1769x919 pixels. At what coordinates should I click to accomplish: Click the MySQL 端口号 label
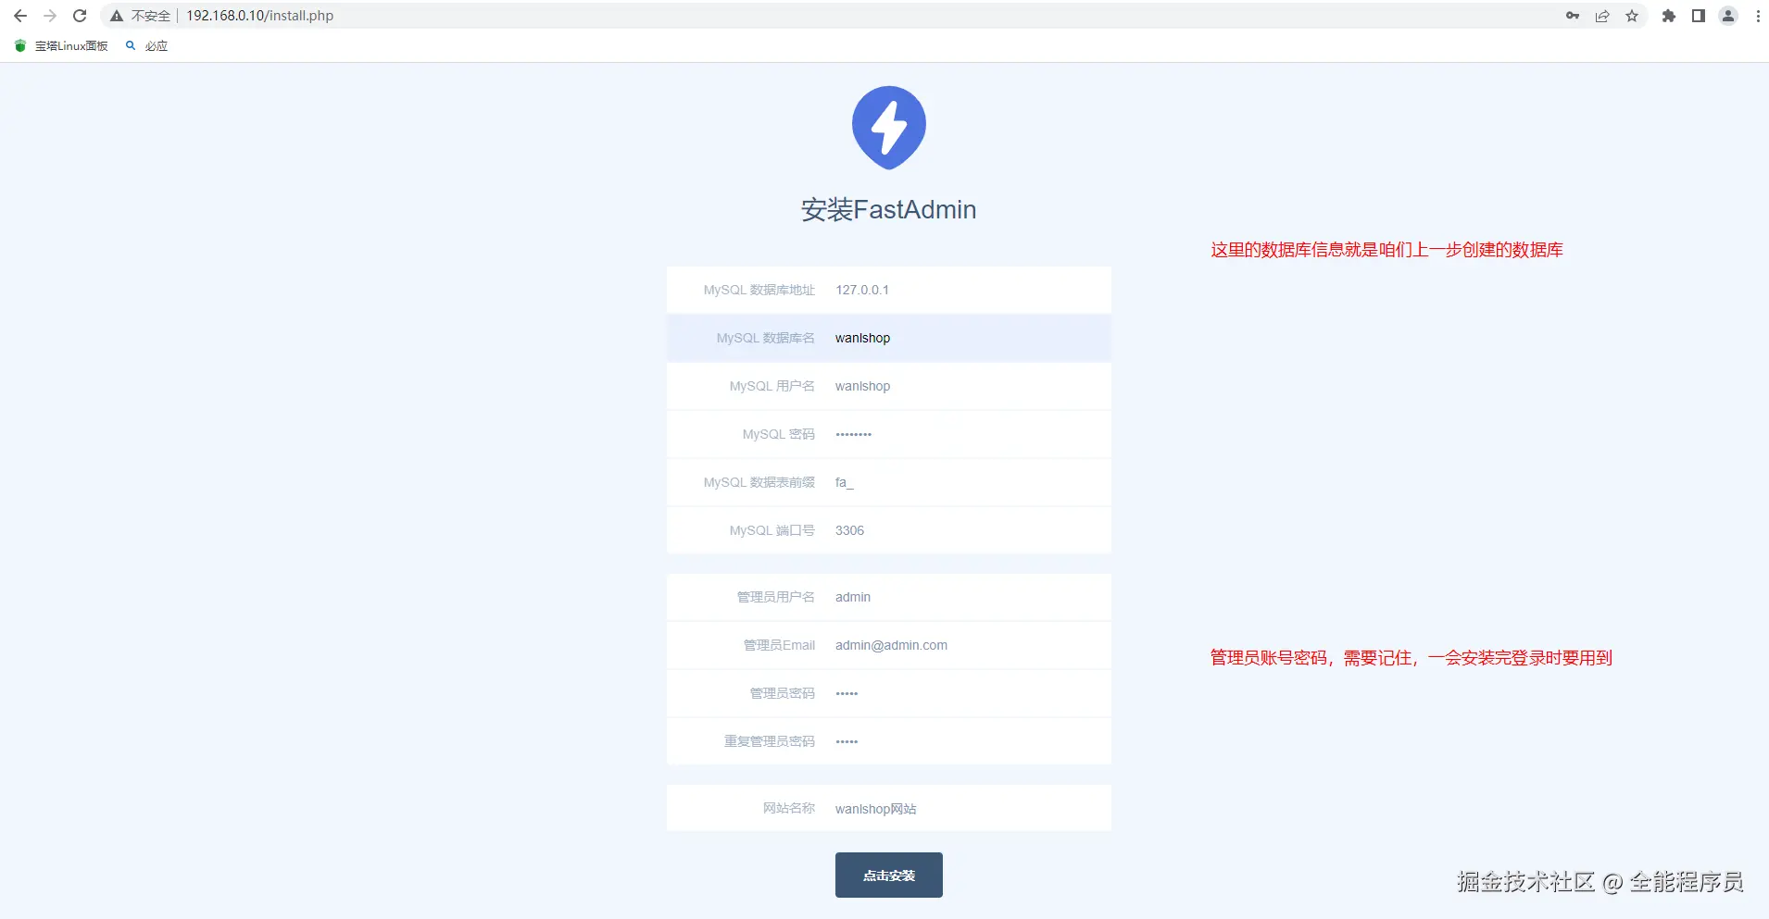point(772,530)
